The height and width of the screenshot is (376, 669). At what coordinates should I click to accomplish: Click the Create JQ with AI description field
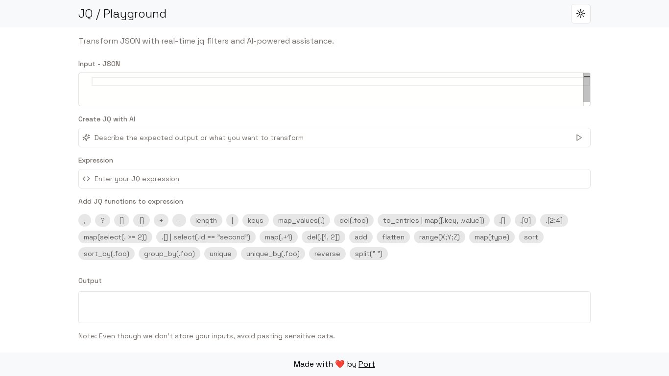[x=334, y=138]
